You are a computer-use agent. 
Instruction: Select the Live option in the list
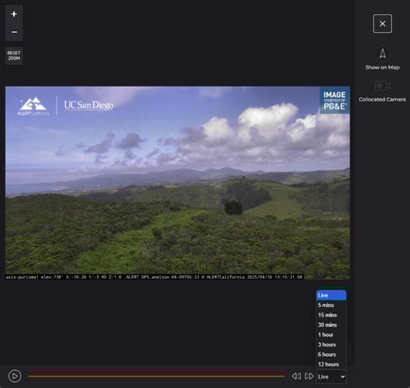(x=332, y=296)
